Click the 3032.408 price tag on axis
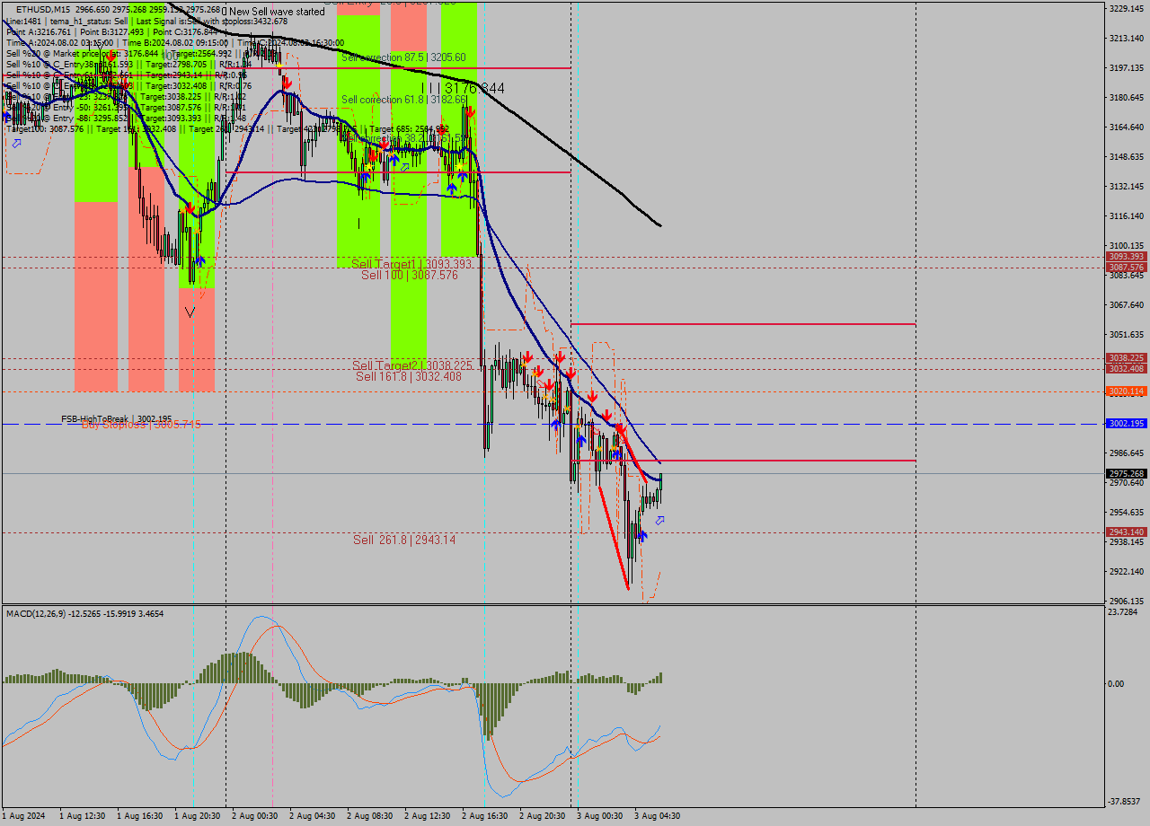 click(x=1126, y=369)
